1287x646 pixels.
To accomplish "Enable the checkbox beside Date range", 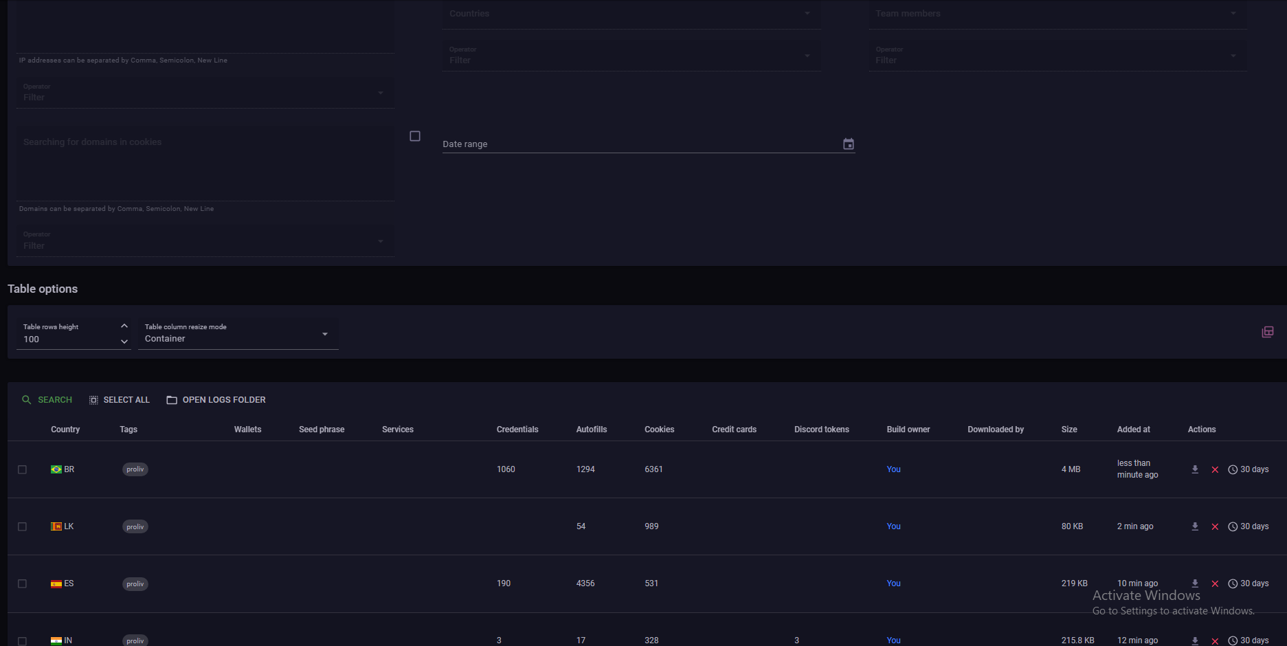I will click(x=415, y=136).
